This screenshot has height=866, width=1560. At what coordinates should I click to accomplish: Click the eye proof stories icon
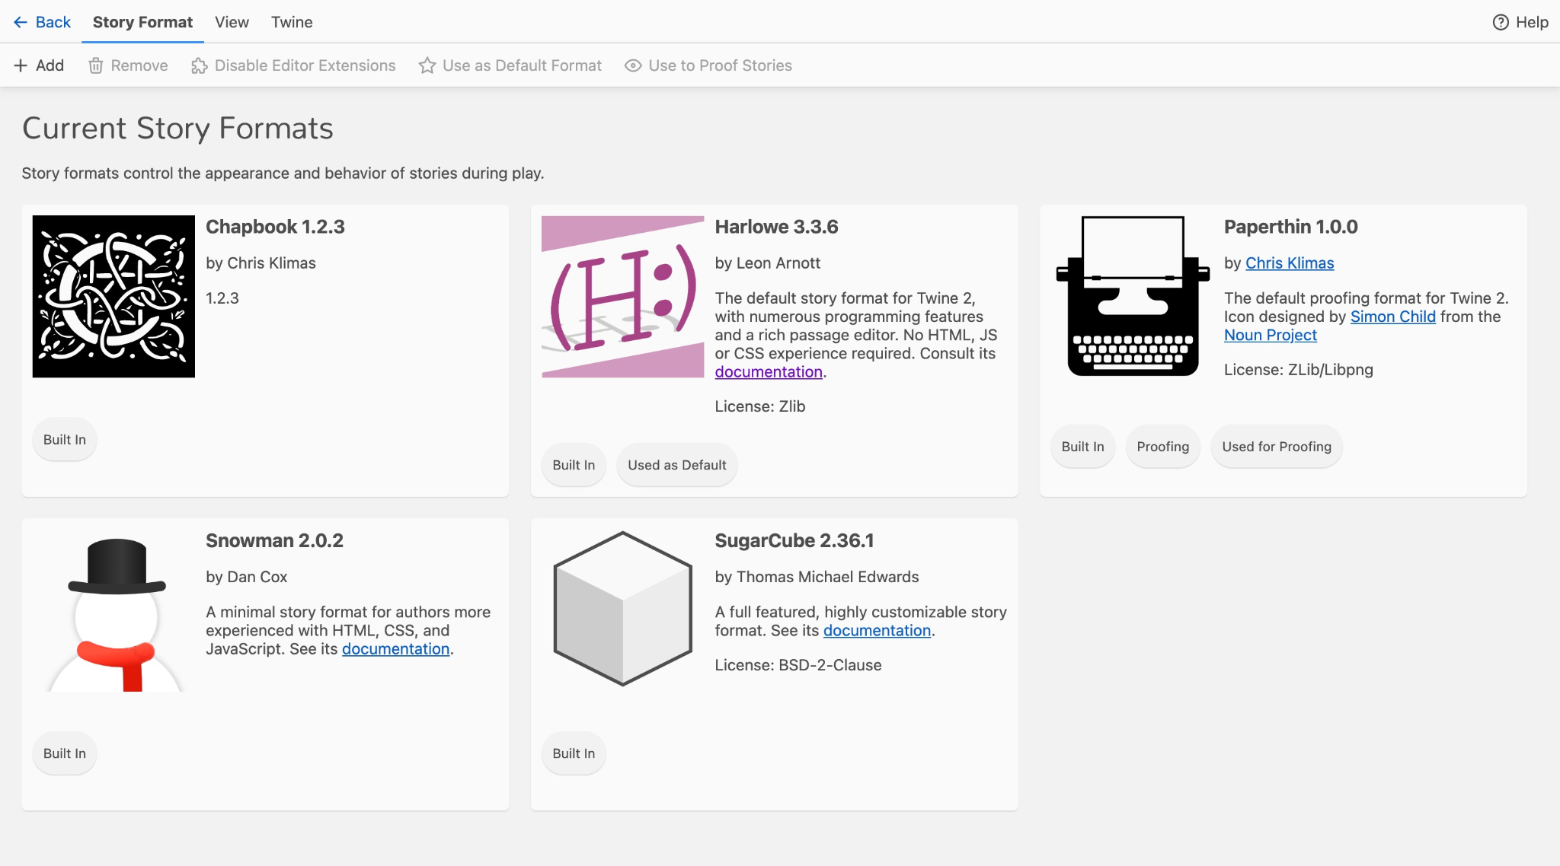pyautogui.click(x=633, y=65)
